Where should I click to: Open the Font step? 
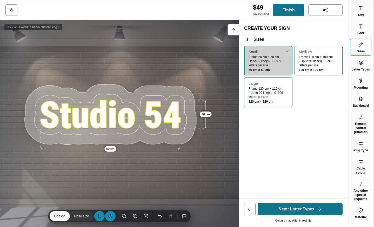361,30
